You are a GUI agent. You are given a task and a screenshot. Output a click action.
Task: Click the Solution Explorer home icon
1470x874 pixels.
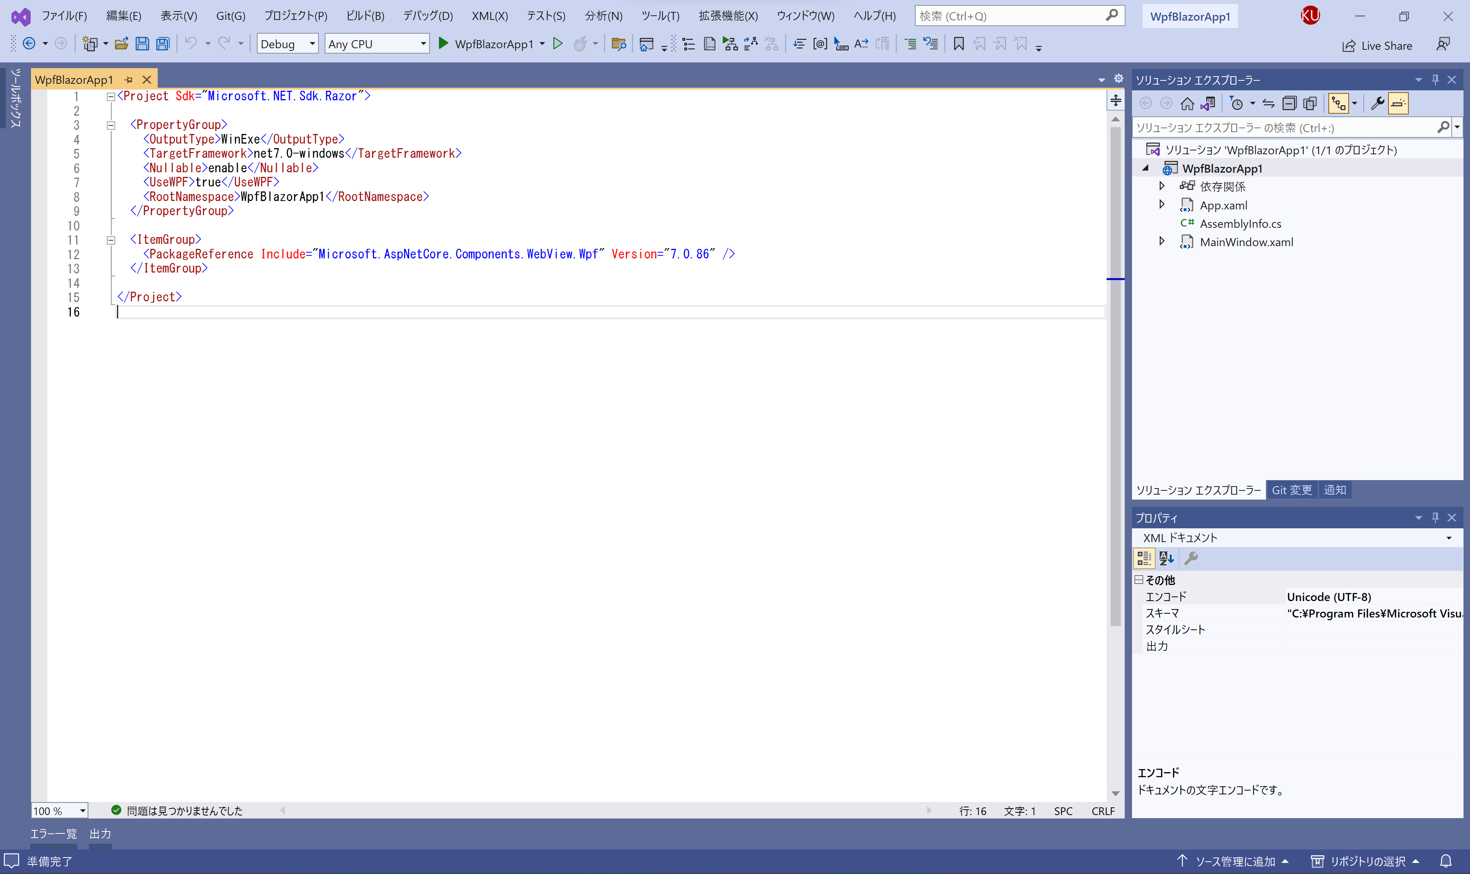pyautogui.click(x=1187, y=104)
